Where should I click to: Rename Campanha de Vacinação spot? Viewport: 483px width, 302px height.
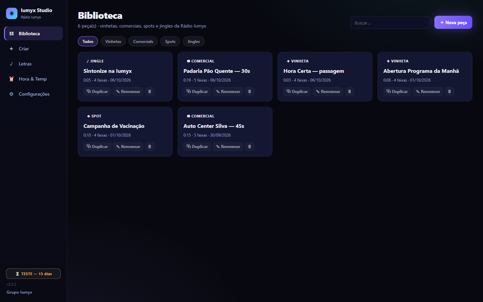click(x=128, y=147)
